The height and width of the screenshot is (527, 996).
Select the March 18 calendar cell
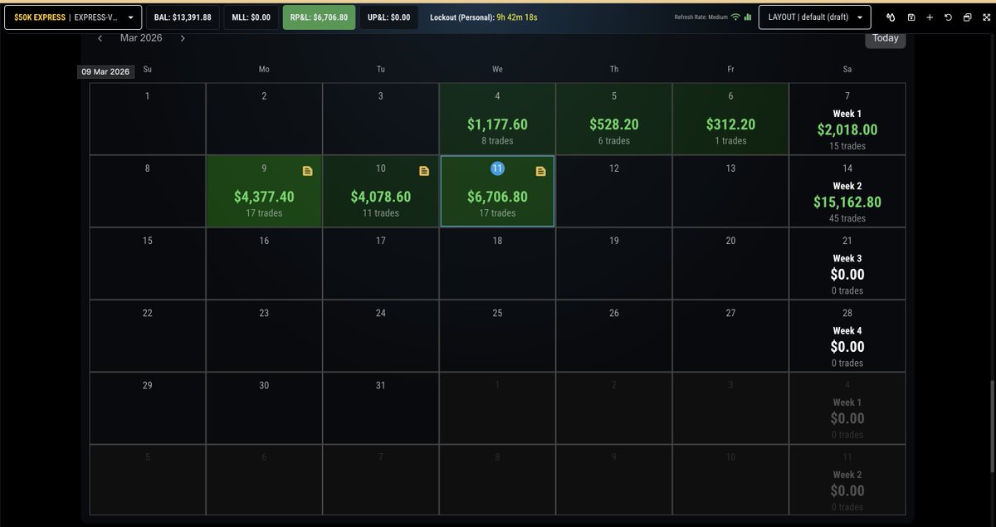tap(497, 263)
